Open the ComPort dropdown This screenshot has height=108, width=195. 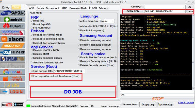click(x=184, y=7)
